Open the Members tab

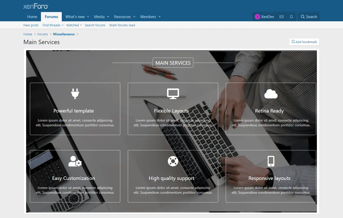point(148,17)
